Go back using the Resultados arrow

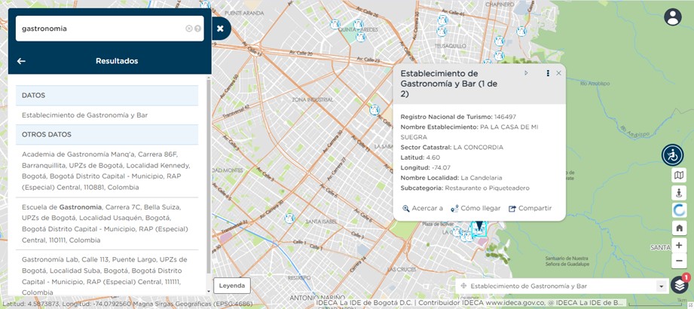[x=21, y=61]
